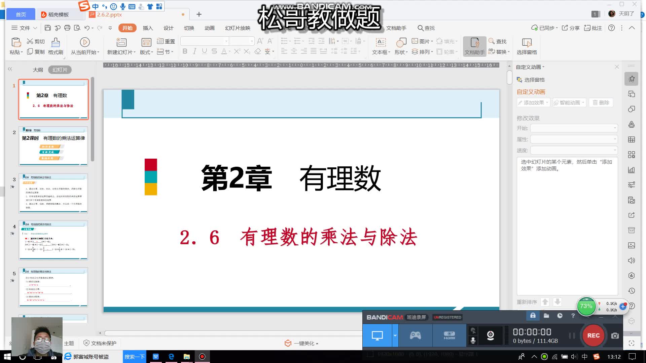Viewport: 646px width, 363px height.
Task: Switch to Outline (大纲) view toggle
Action: coord(38,70)
